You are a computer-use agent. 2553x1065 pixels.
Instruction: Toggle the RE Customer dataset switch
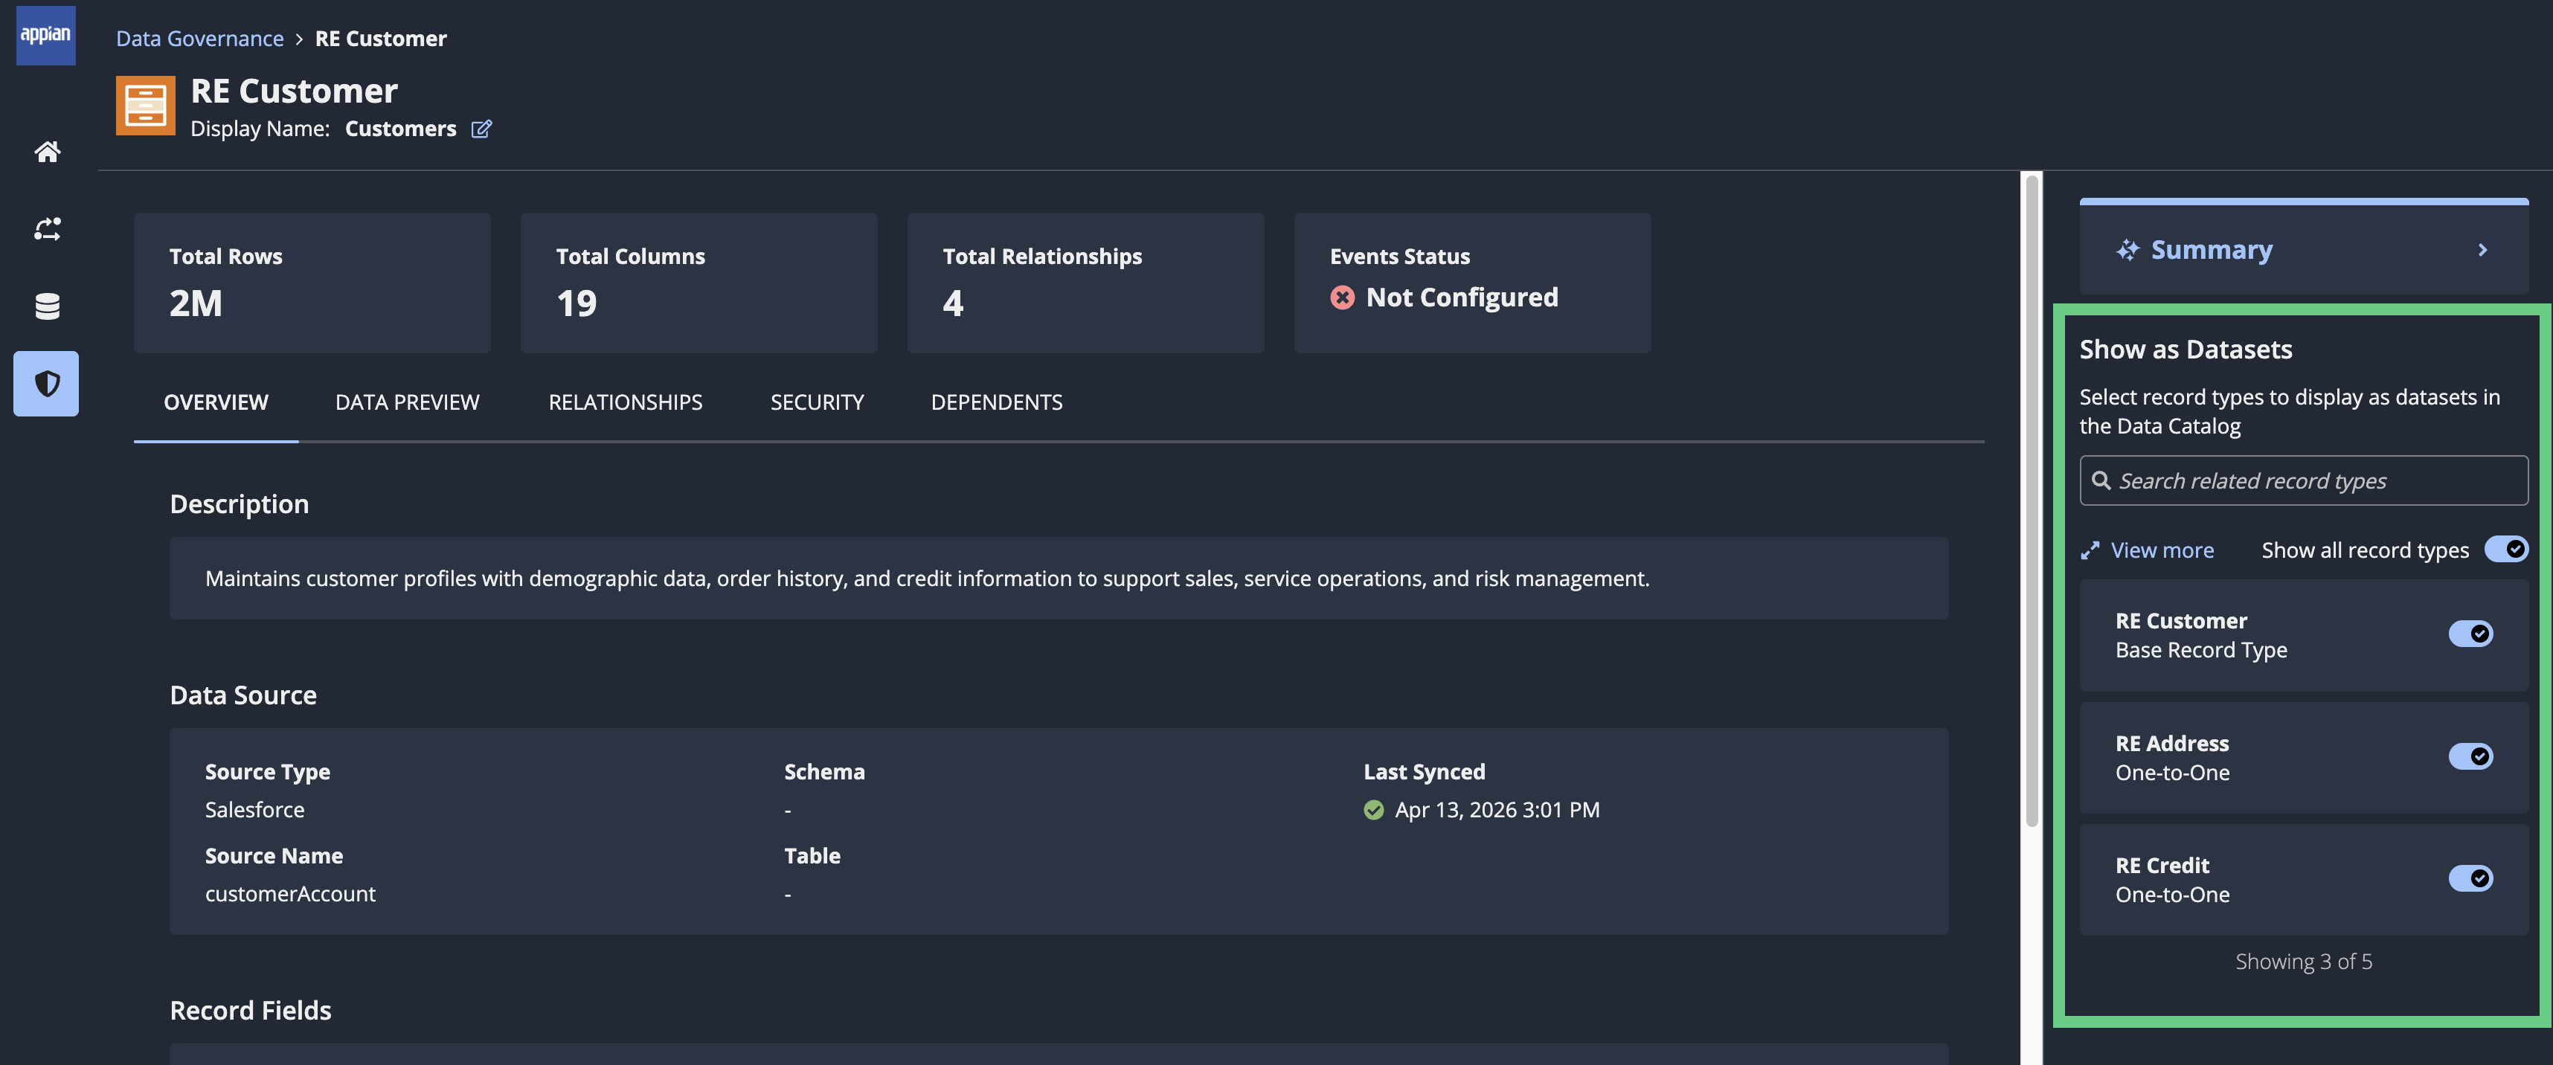2470,634
